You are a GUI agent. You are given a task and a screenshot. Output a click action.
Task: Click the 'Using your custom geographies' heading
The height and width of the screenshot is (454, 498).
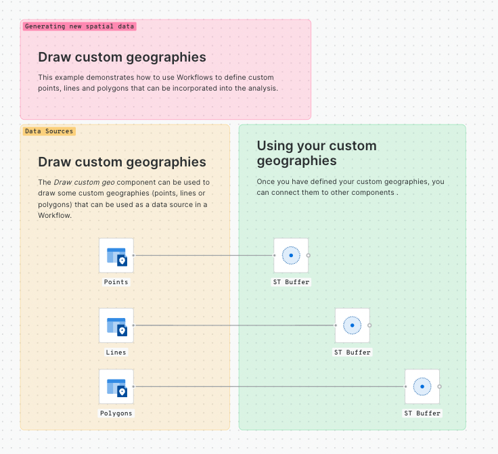(x=317, y=153)
